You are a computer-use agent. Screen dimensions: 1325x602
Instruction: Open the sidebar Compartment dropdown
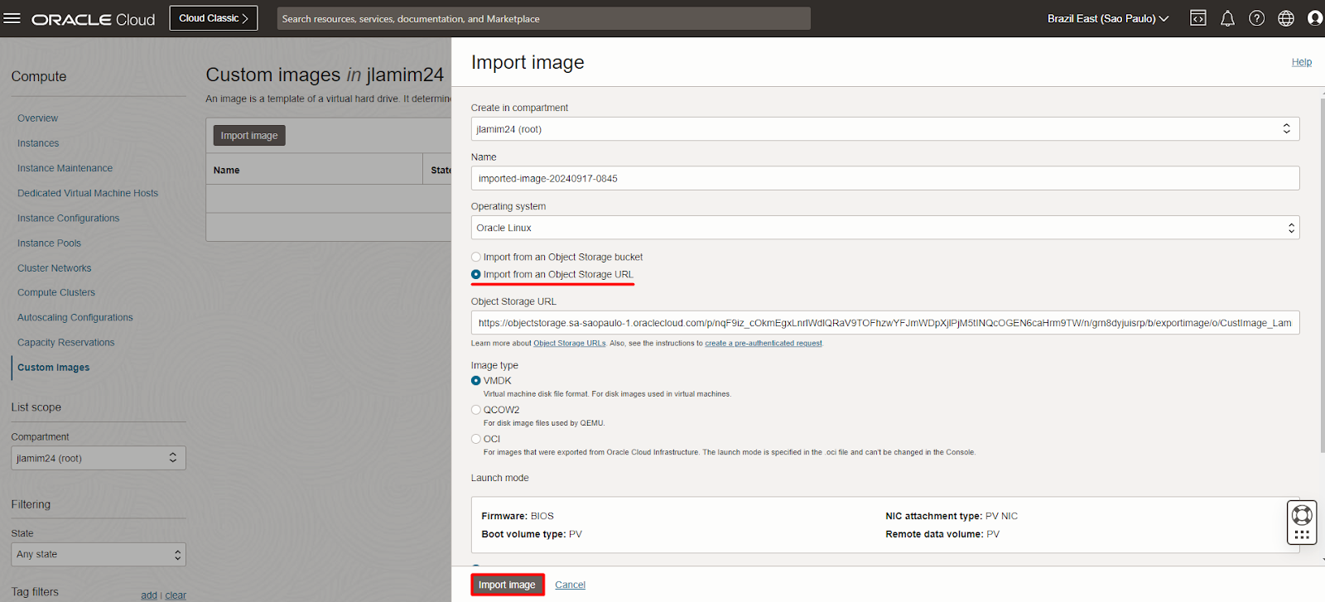[x=99, y=458]
